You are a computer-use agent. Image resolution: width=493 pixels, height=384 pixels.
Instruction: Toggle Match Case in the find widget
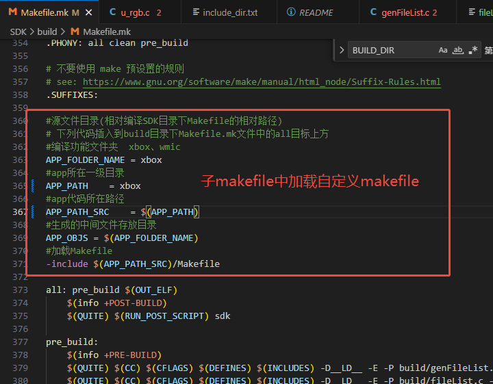click(443, 50)
